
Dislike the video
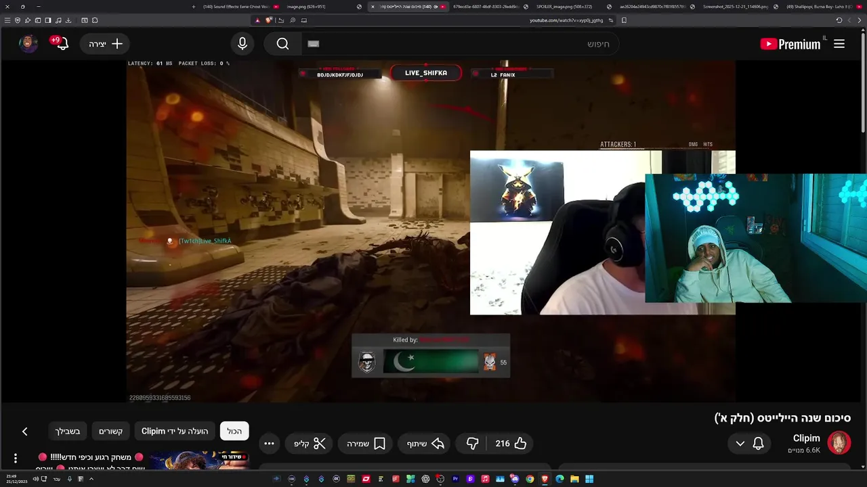pyautogui.click(x=472, y=444)
